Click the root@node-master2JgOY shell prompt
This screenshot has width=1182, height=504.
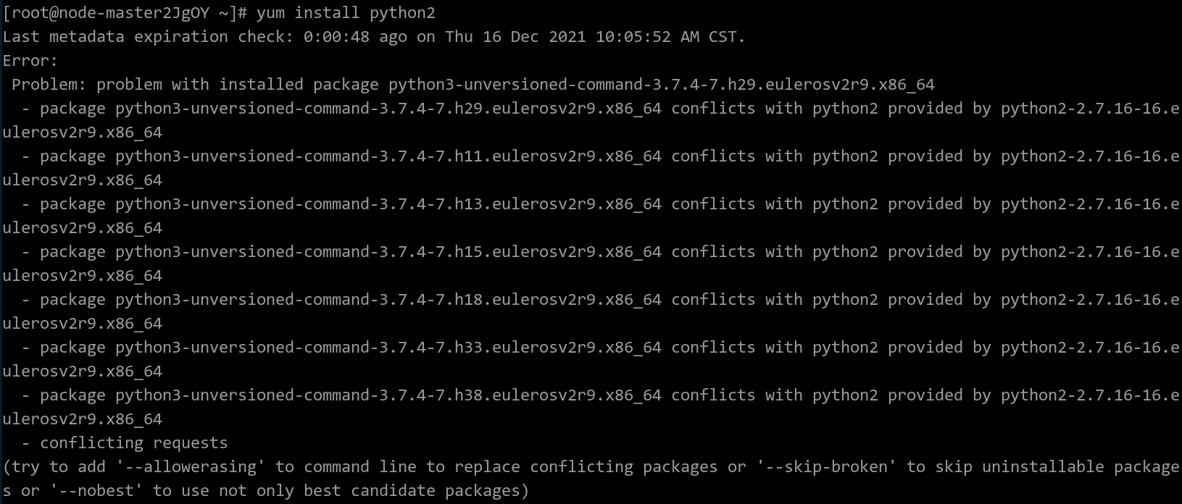pos(125,13)
